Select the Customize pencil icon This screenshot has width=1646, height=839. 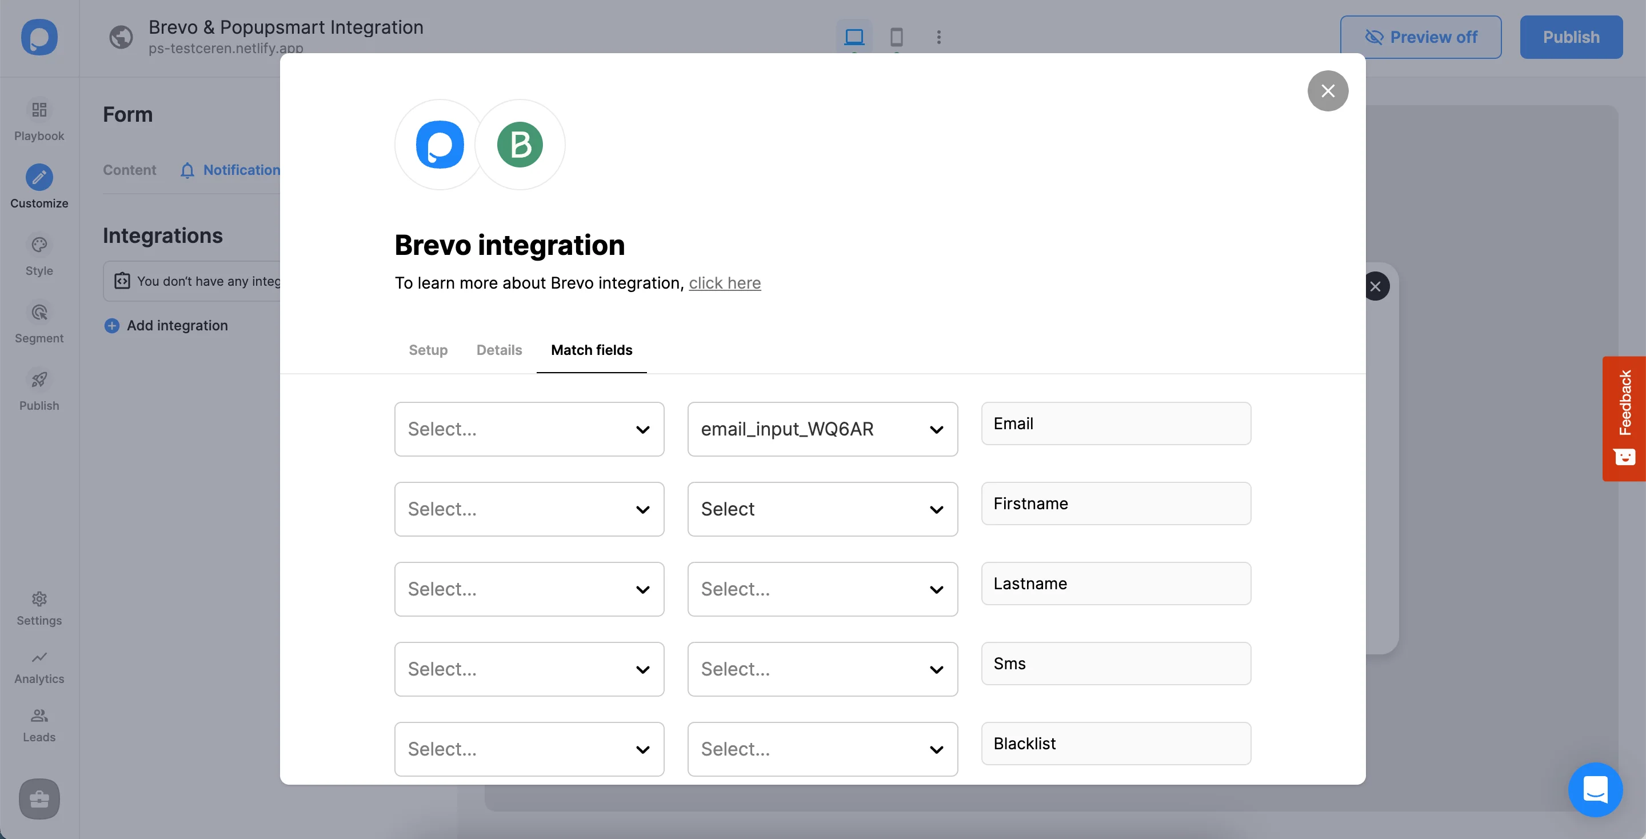39,178
